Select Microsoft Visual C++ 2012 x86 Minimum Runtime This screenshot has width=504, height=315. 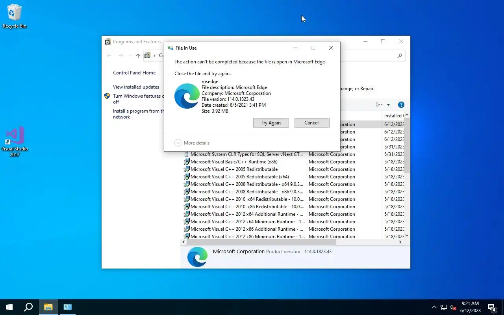[293, 236]
